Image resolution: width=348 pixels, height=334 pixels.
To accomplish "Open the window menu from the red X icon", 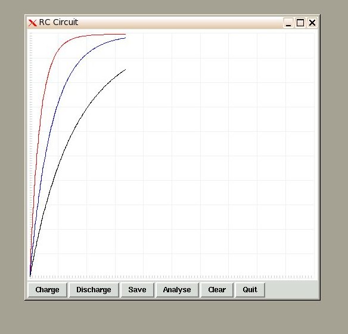I will (32, 23).
